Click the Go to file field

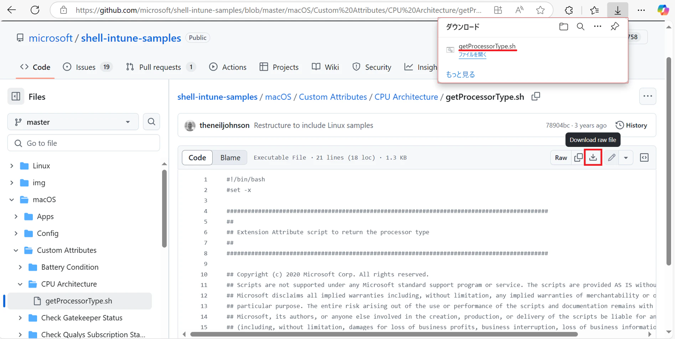[x=83, y=143]
